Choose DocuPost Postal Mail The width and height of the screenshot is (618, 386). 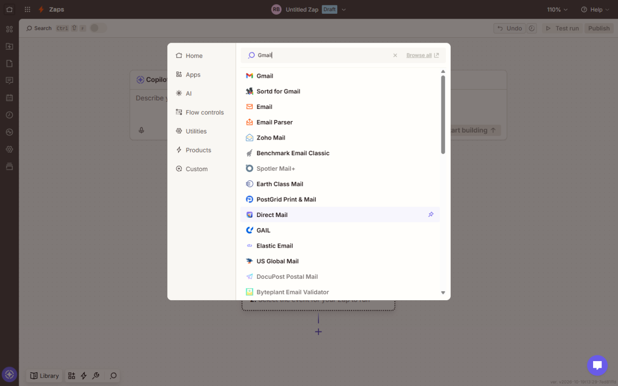[x=340, y=277]
